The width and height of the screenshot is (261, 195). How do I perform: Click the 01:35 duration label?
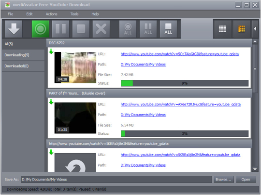pyautogui.click(x=62, y=130)
